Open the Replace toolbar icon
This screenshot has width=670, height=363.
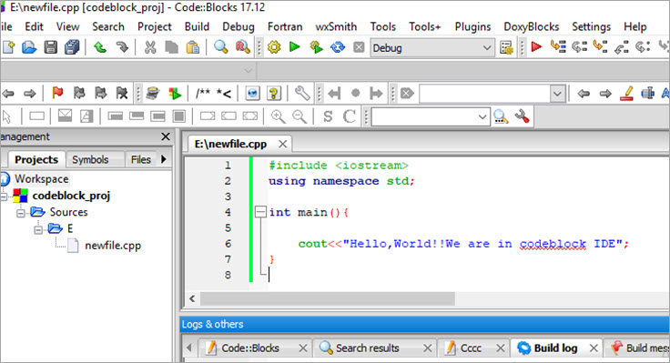[242, 47]
